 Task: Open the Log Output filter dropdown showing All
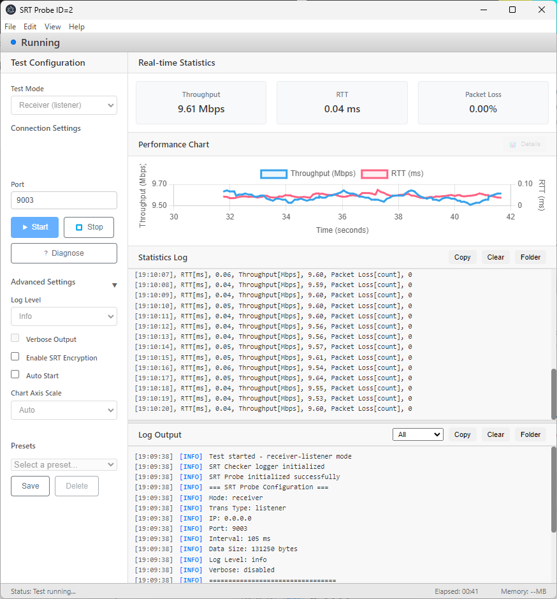coord(418,434)
